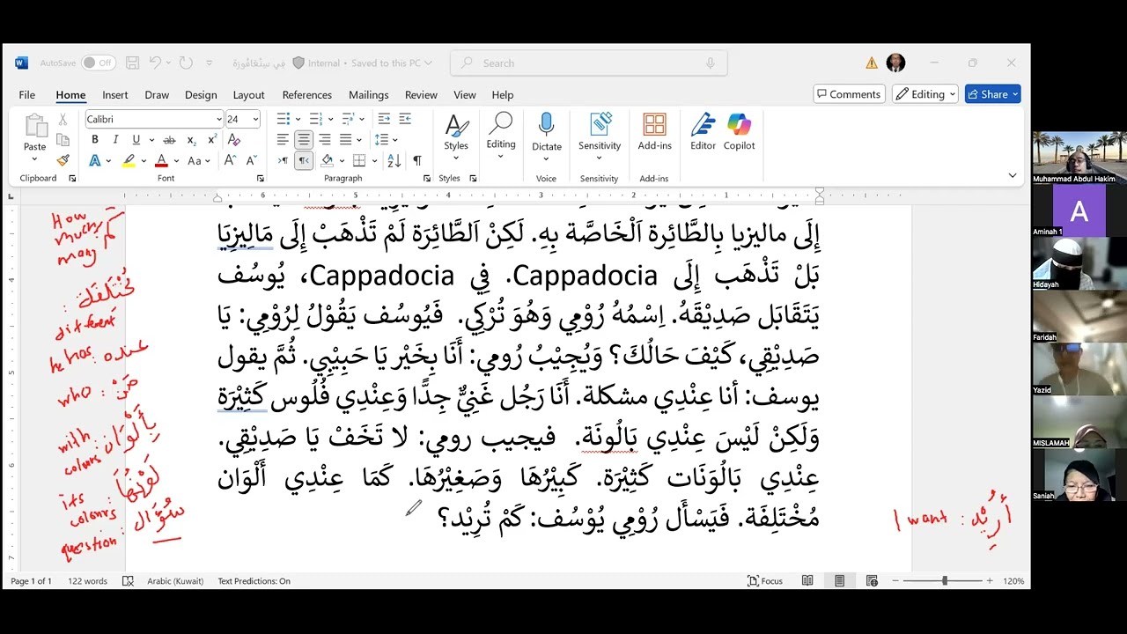Viewport: 1127px width, 634px height.
Task: Click the Save icon in title bar
Action: tap(133, 63)
